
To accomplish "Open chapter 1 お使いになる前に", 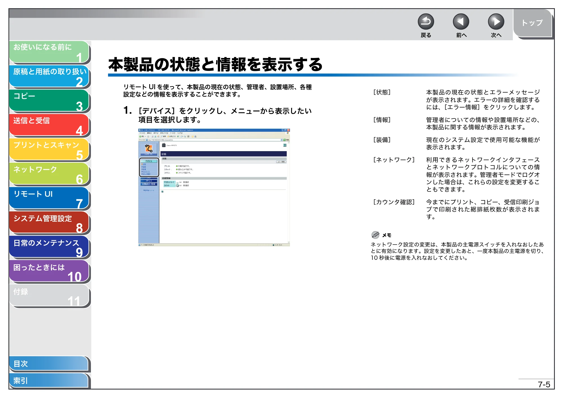I will tap(49, 52).
